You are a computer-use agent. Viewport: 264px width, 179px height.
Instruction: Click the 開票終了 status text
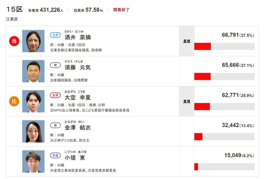tap(122, 9)
